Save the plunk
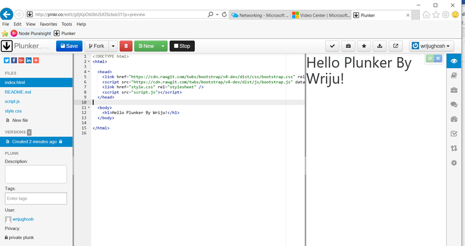This screenshot has width=465, height=246. click(x=69, y=46)
